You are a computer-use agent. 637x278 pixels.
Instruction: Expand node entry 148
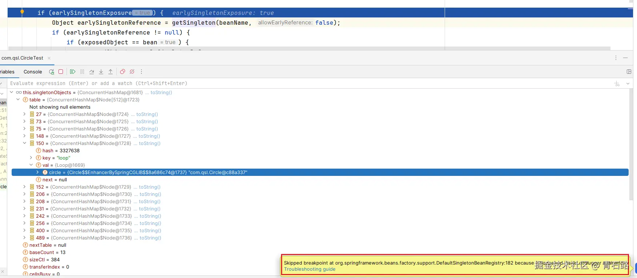[x=24, y=136]
